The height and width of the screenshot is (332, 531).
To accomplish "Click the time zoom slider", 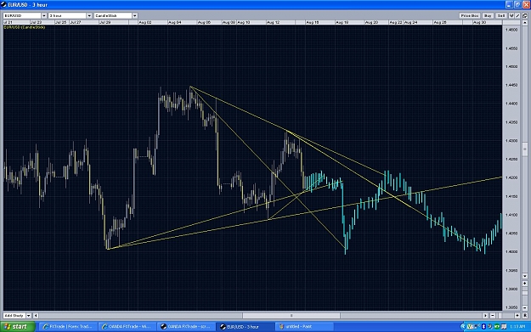I will 500,315.
